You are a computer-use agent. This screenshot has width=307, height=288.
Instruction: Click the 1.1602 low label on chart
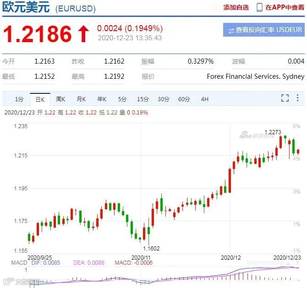(151, 249)
